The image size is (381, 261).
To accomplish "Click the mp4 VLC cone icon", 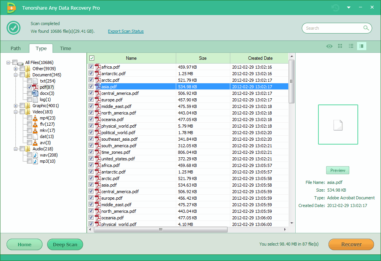I will point(36,118).
